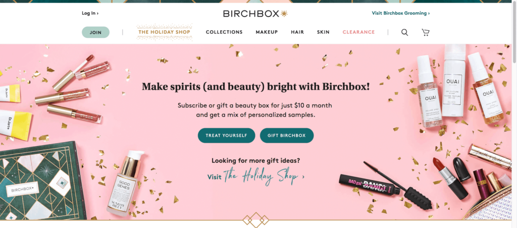Click the Birchbox logo at top center
Image resolution: width=517 pixels, height=228 pixels.
(255, 14)
